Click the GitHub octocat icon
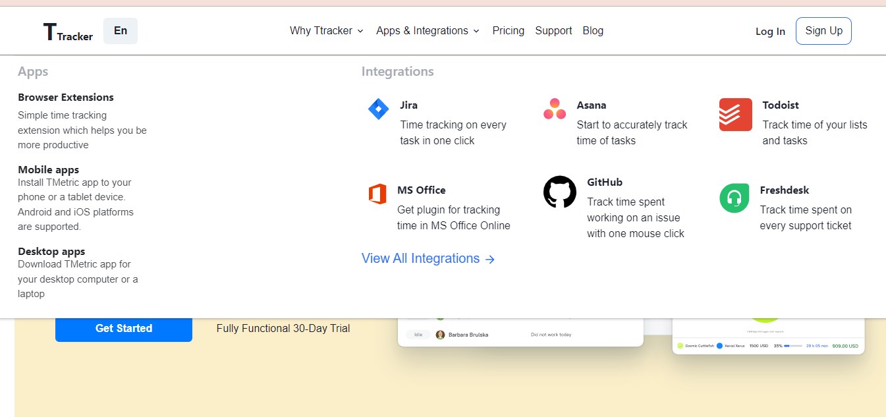 point(560,192)
